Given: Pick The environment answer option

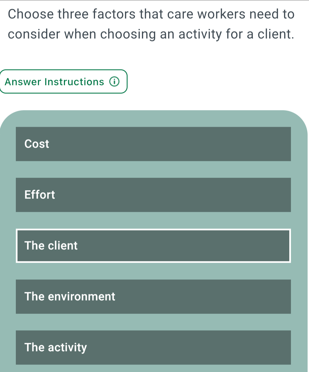Looking at the screenshot, I should [153, 297].
